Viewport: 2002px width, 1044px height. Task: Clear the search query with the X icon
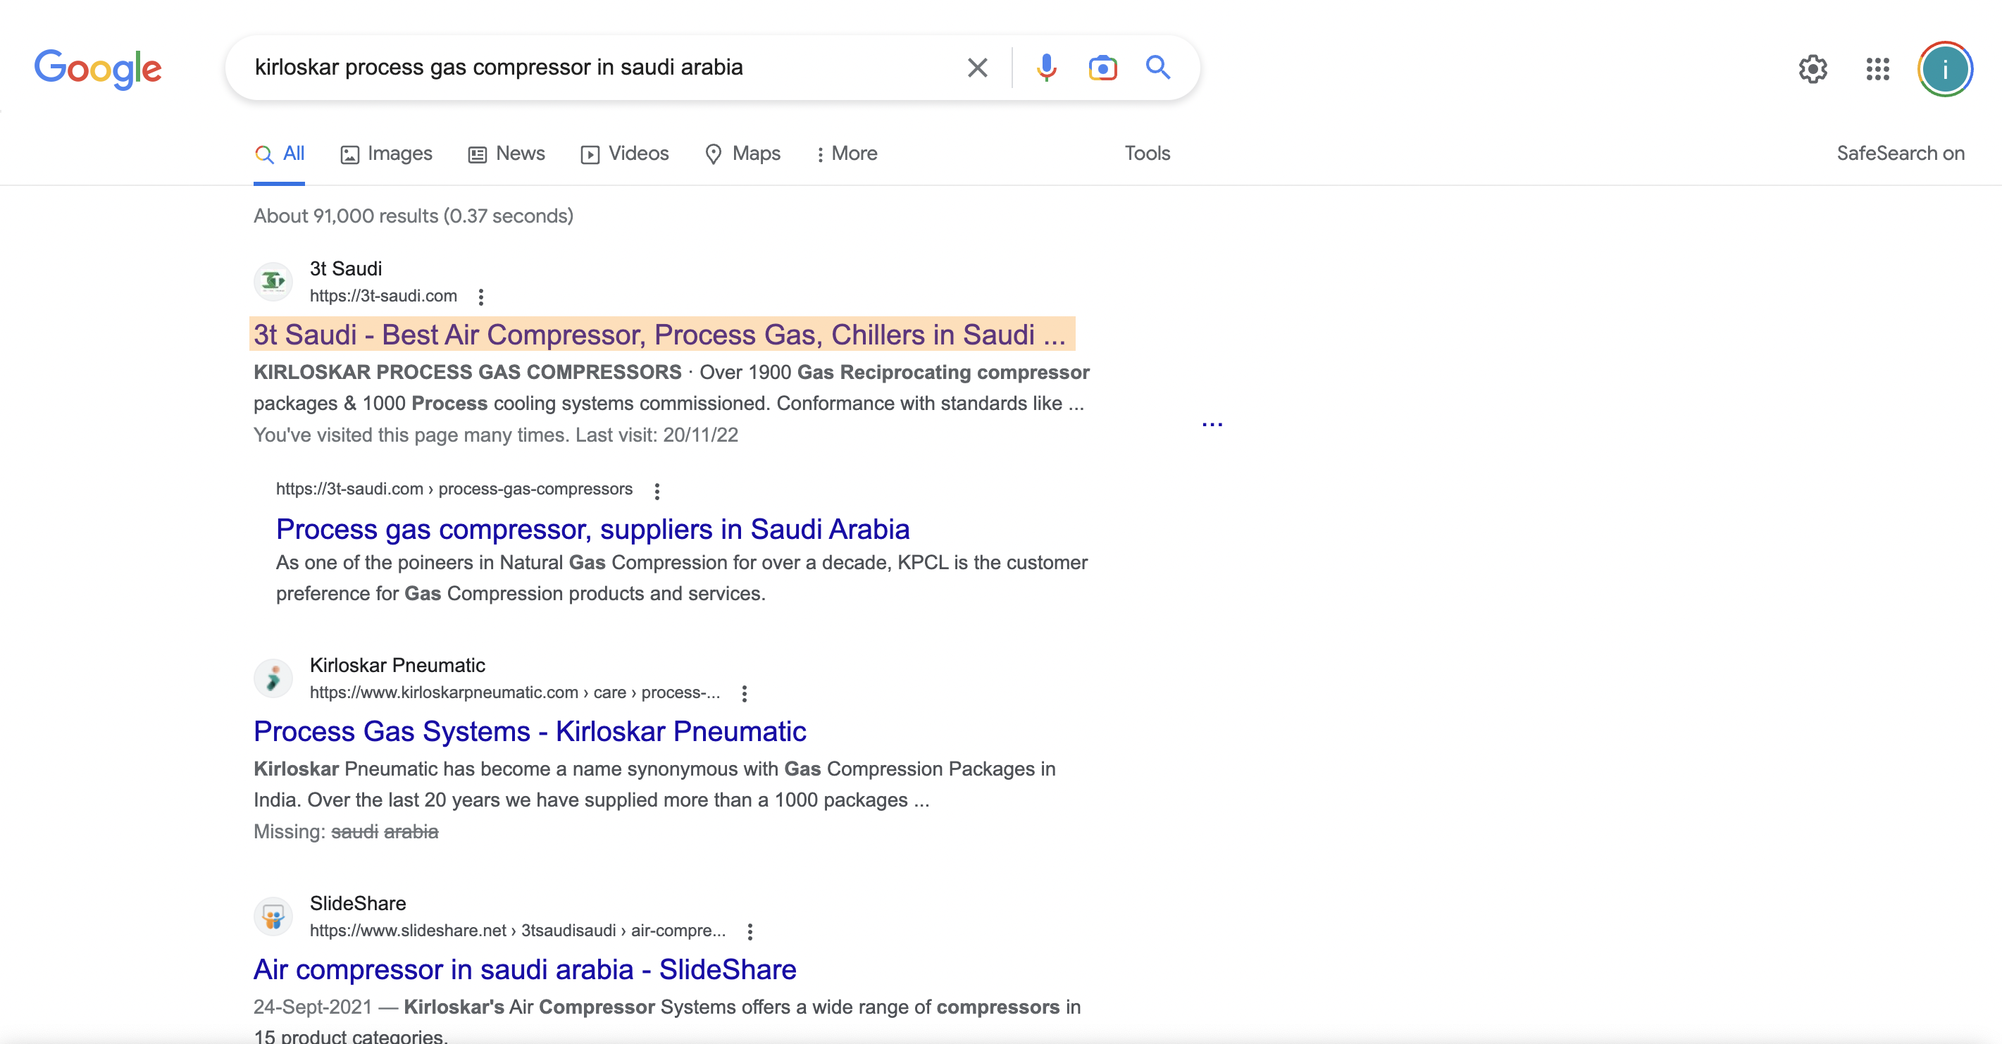pos(977,68)
